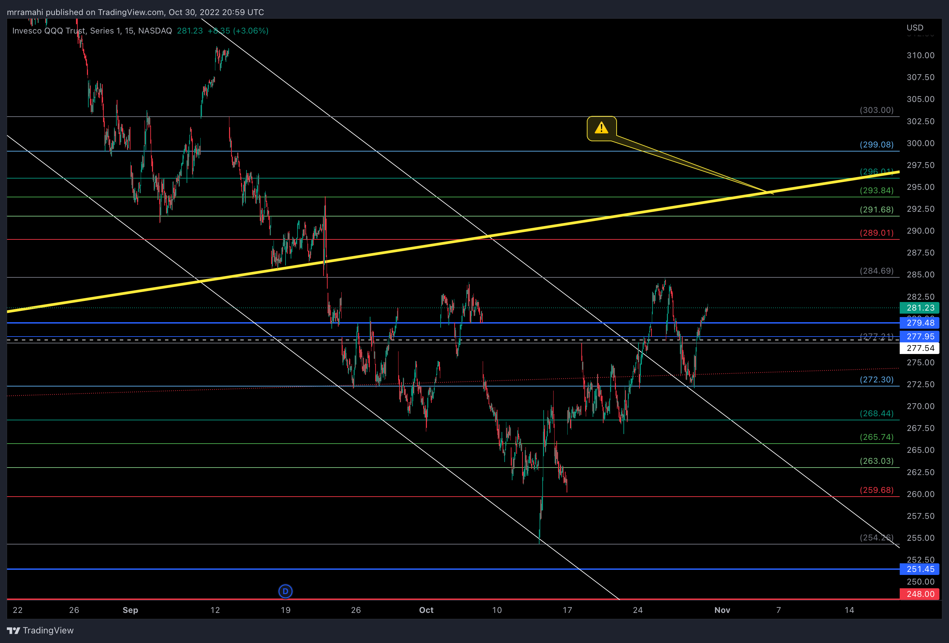The width and height of the screenshot is (949, 643).
Task: Click the (259.68) red support label
Action: coord(876,490)
